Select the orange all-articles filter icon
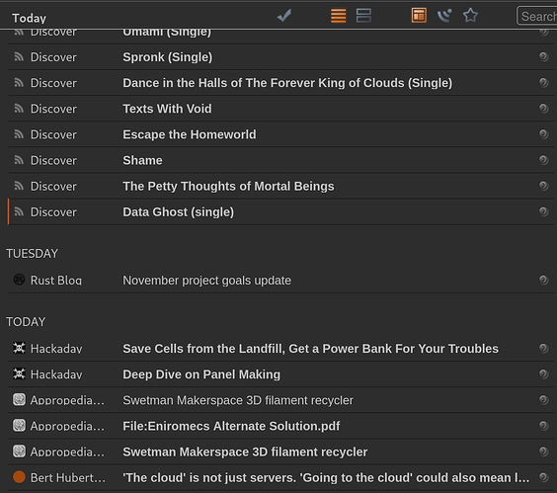This screenshot has height=493, width=557. click(419, 16)
